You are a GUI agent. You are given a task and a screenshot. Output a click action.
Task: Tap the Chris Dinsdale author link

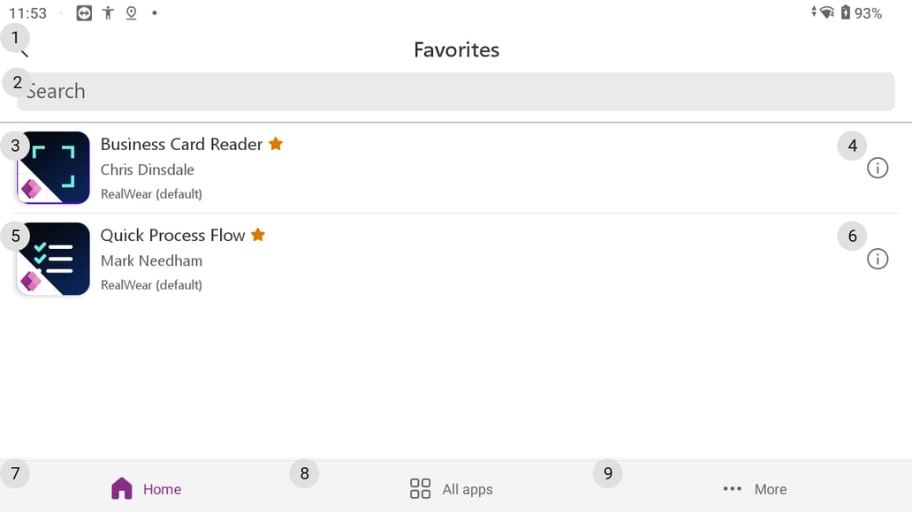point(148,169)
